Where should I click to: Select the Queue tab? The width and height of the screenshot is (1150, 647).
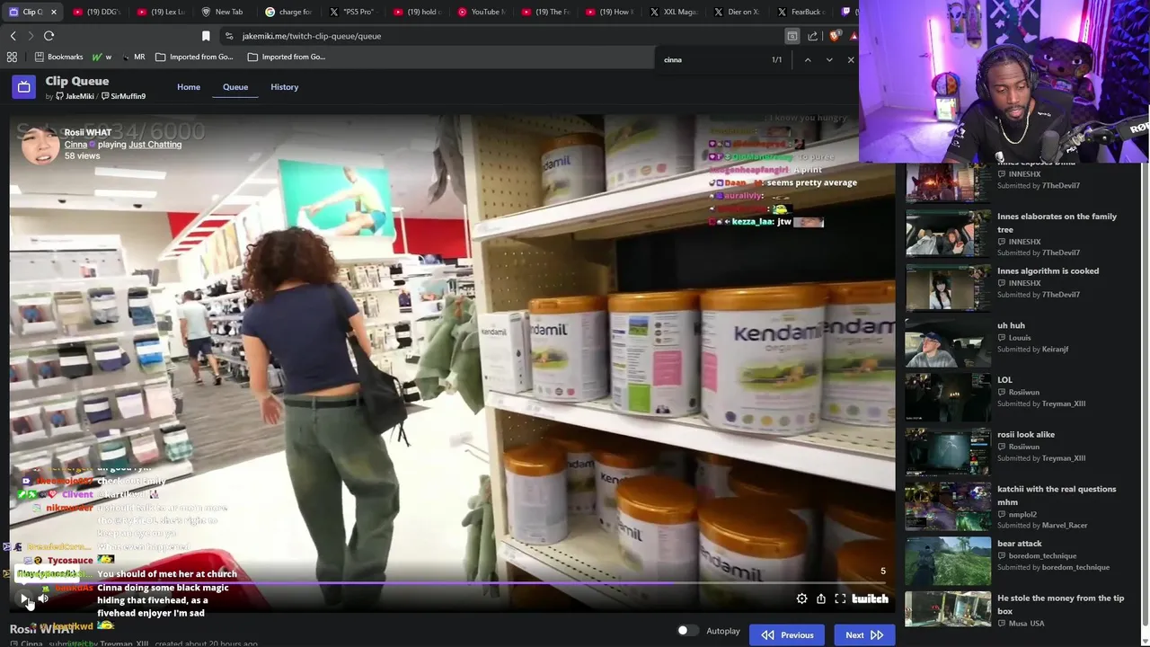click(x=235, y=87)
